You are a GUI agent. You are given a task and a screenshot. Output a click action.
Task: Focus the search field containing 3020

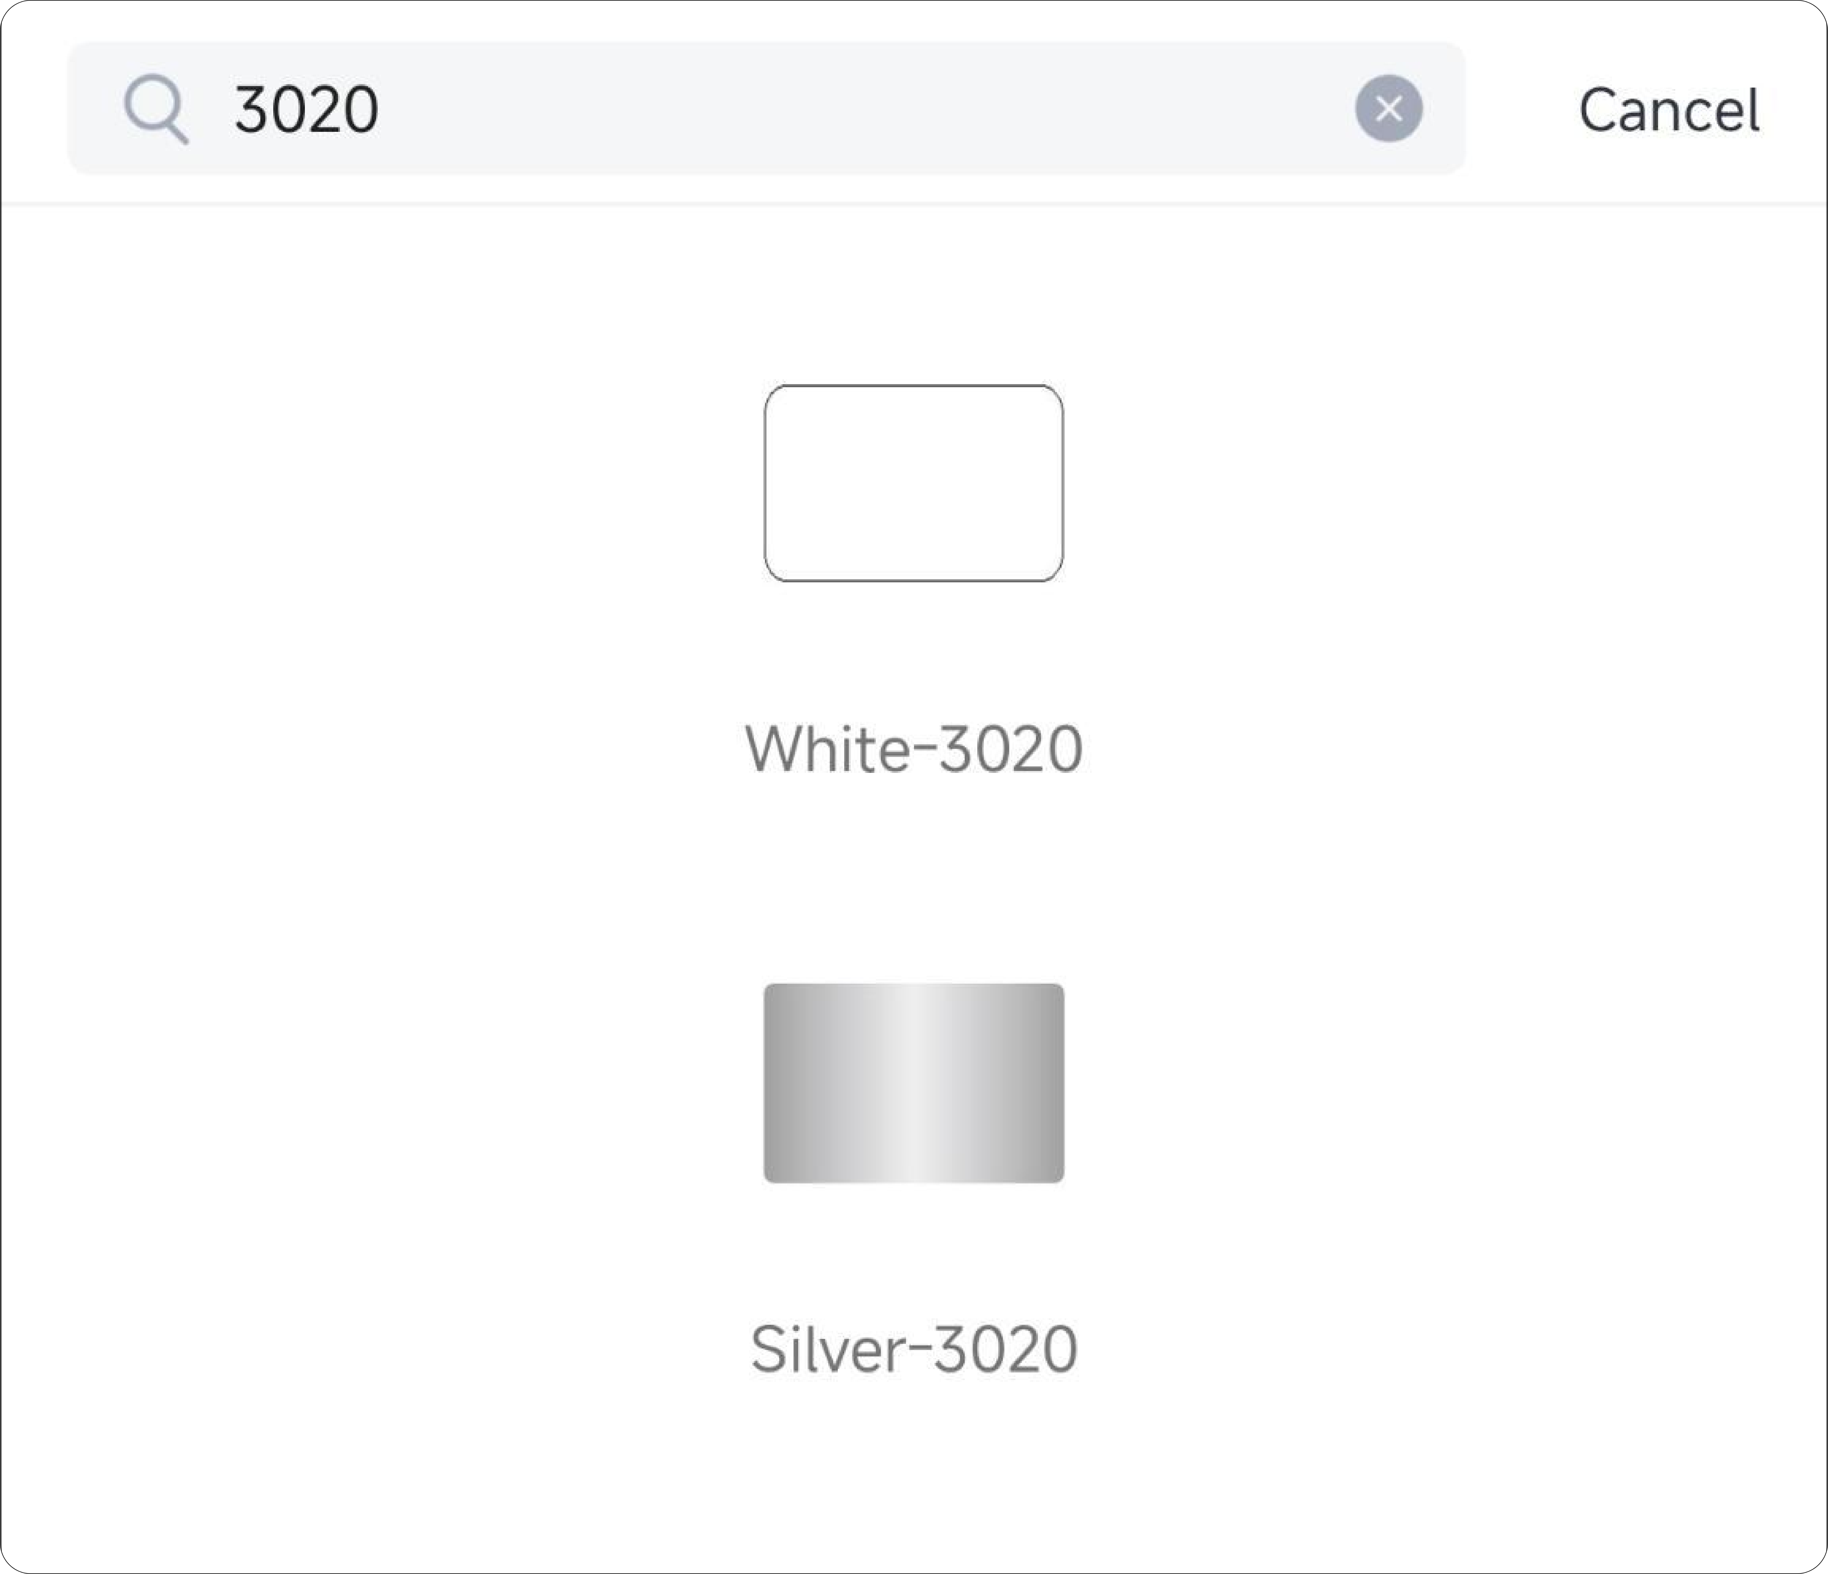(766, 108)
